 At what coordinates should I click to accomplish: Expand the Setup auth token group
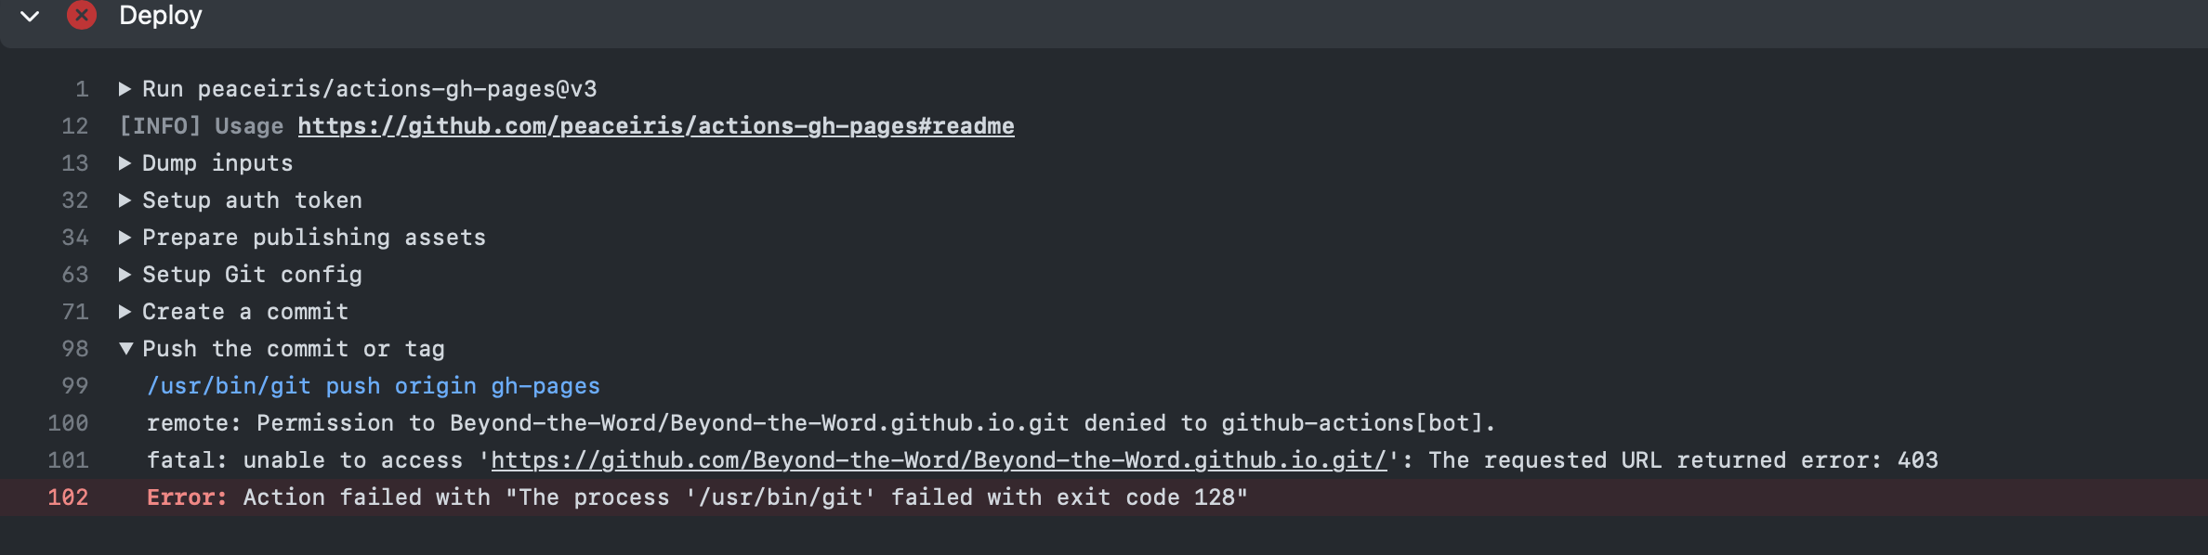[125, 200]
